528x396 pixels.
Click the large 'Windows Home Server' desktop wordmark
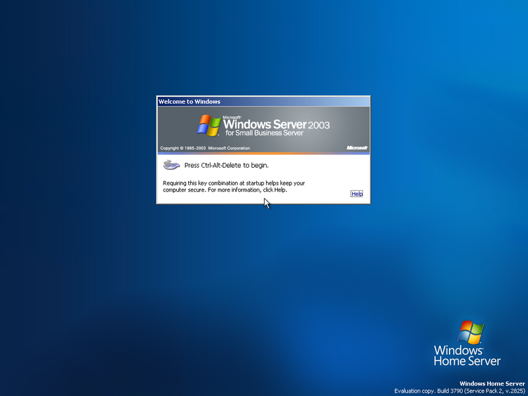click(467, 356)
